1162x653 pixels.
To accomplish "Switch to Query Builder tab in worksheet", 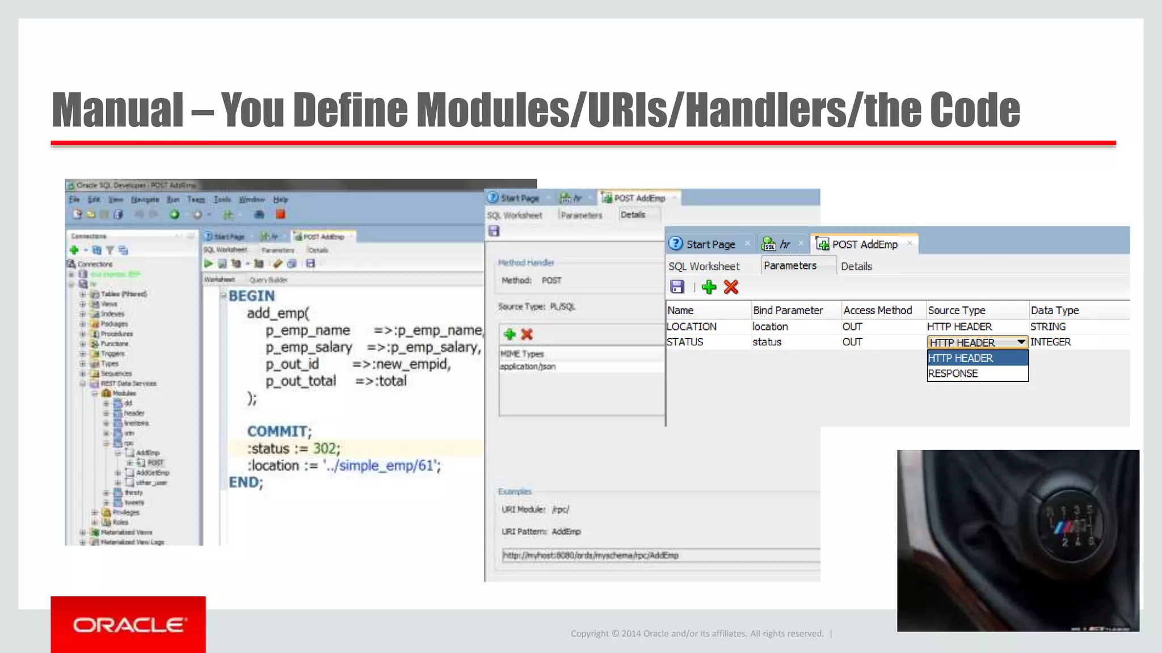I will pyautogui.click(x=268, y=280).
